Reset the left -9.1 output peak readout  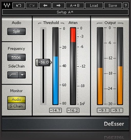(103, 110)
